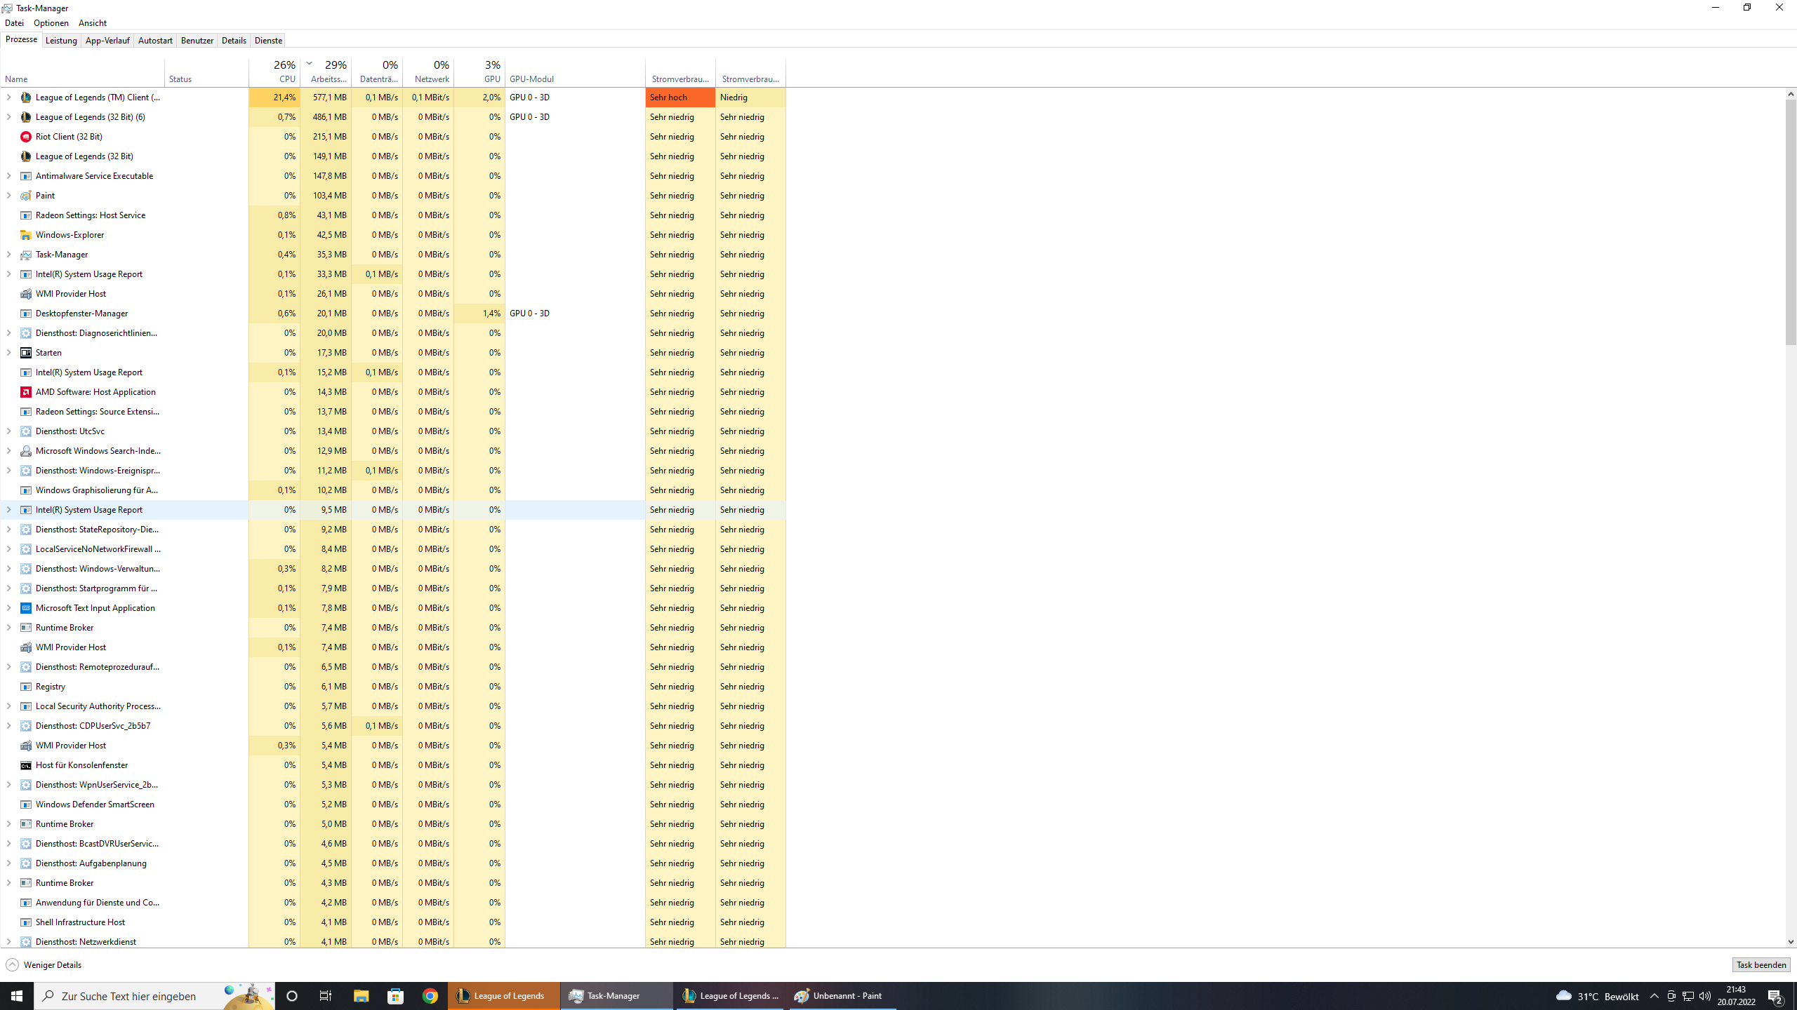Switch to the Leistung tab
The width and height of the screenshot is (1797, 1010).
61,41
